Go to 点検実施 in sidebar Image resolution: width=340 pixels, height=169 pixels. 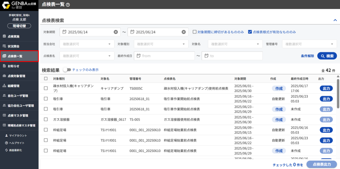[x=13, y=36]
